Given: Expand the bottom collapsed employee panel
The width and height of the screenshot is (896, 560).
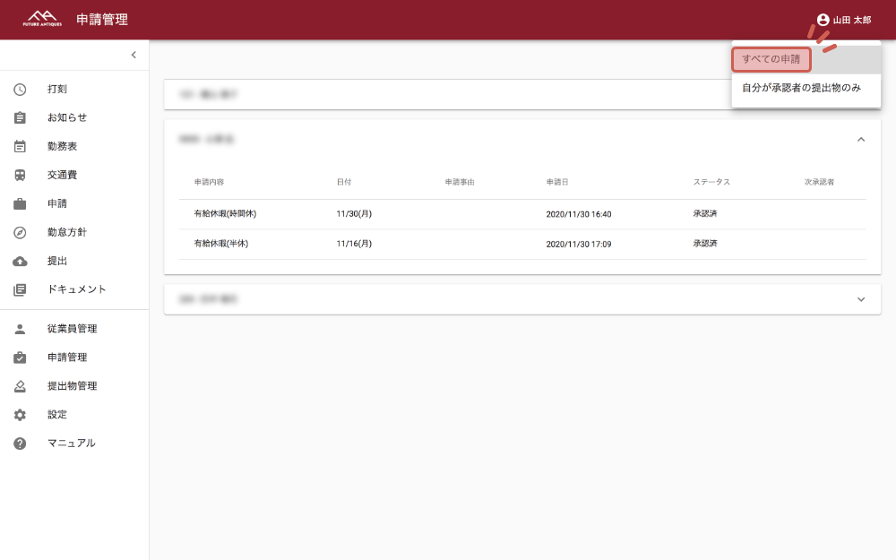Looking at the screenshot, I should pos(861,299).
